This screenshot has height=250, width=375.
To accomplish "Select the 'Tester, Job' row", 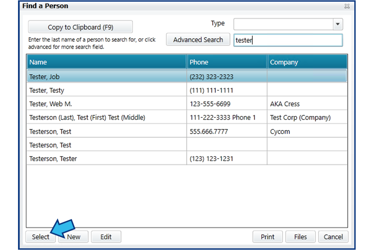I will [x=187, y=76].
